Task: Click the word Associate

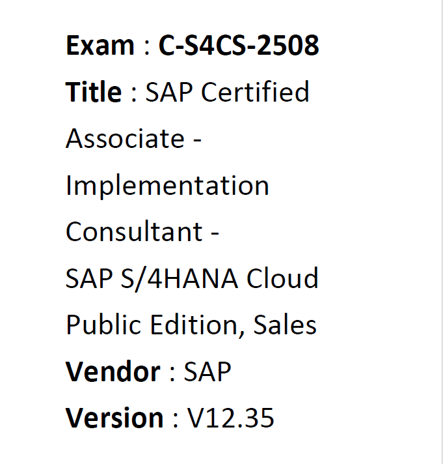Action: 125,139
